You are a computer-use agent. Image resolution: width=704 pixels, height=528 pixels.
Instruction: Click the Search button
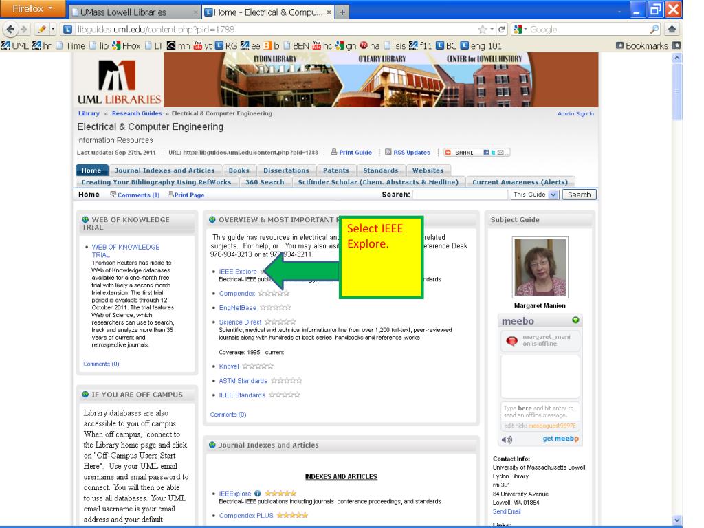(579, 195)
